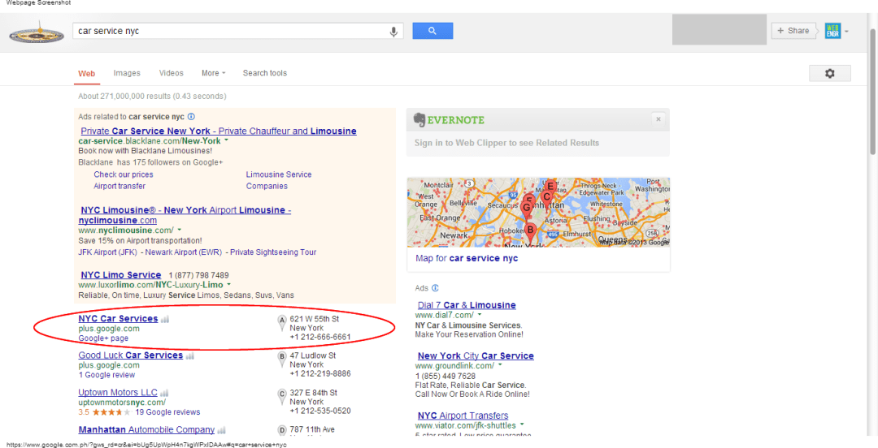The height and width of the screenshot is (448, 878).
Task: Click 'Check our prices' sitelink
Action: pyautogui.click(x=124, y=174)
